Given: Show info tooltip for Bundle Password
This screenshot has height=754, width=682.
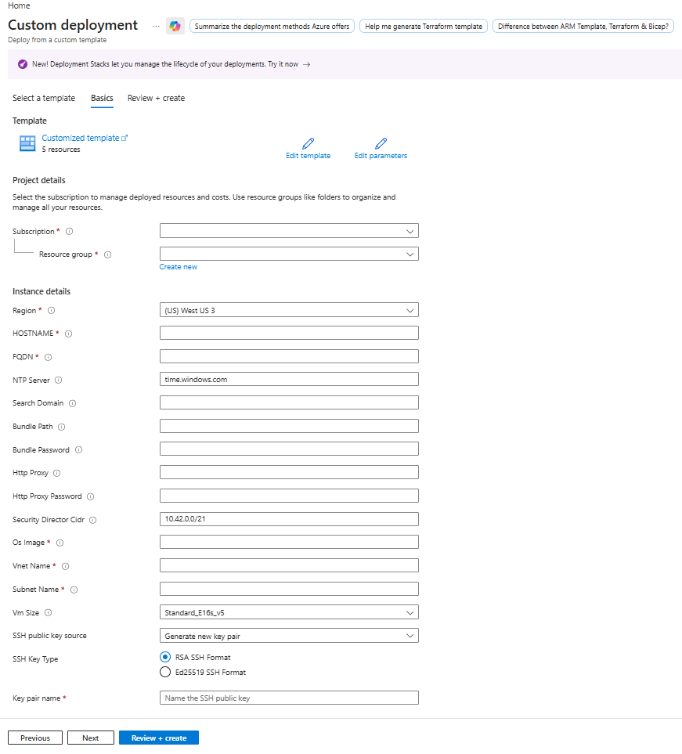Looking at the screenshot, I should [x=79, y=450].
